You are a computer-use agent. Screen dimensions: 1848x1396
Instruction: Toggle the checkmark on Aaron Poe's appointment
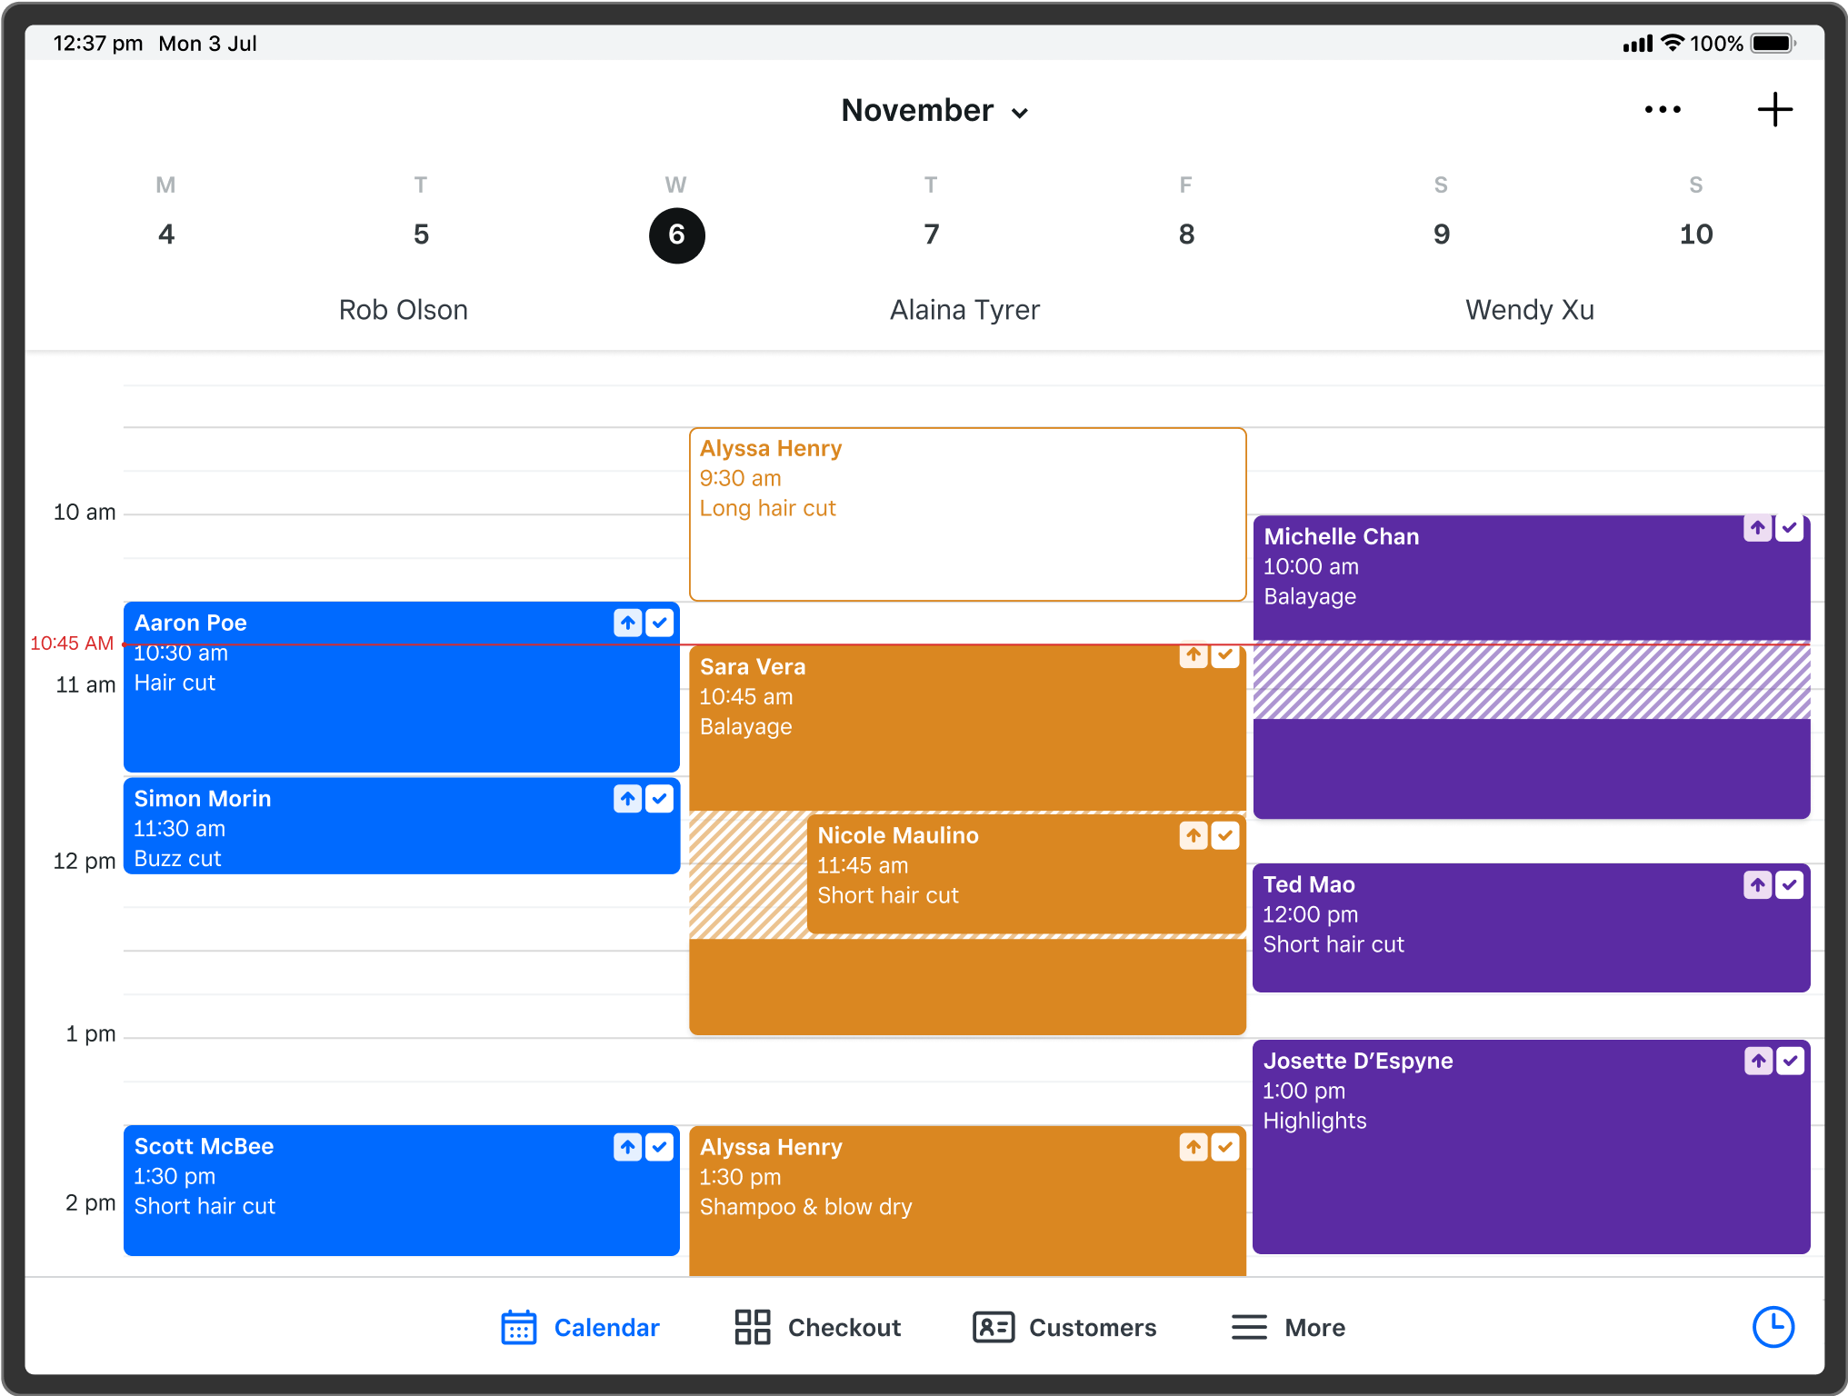click(x=660, y=623)
